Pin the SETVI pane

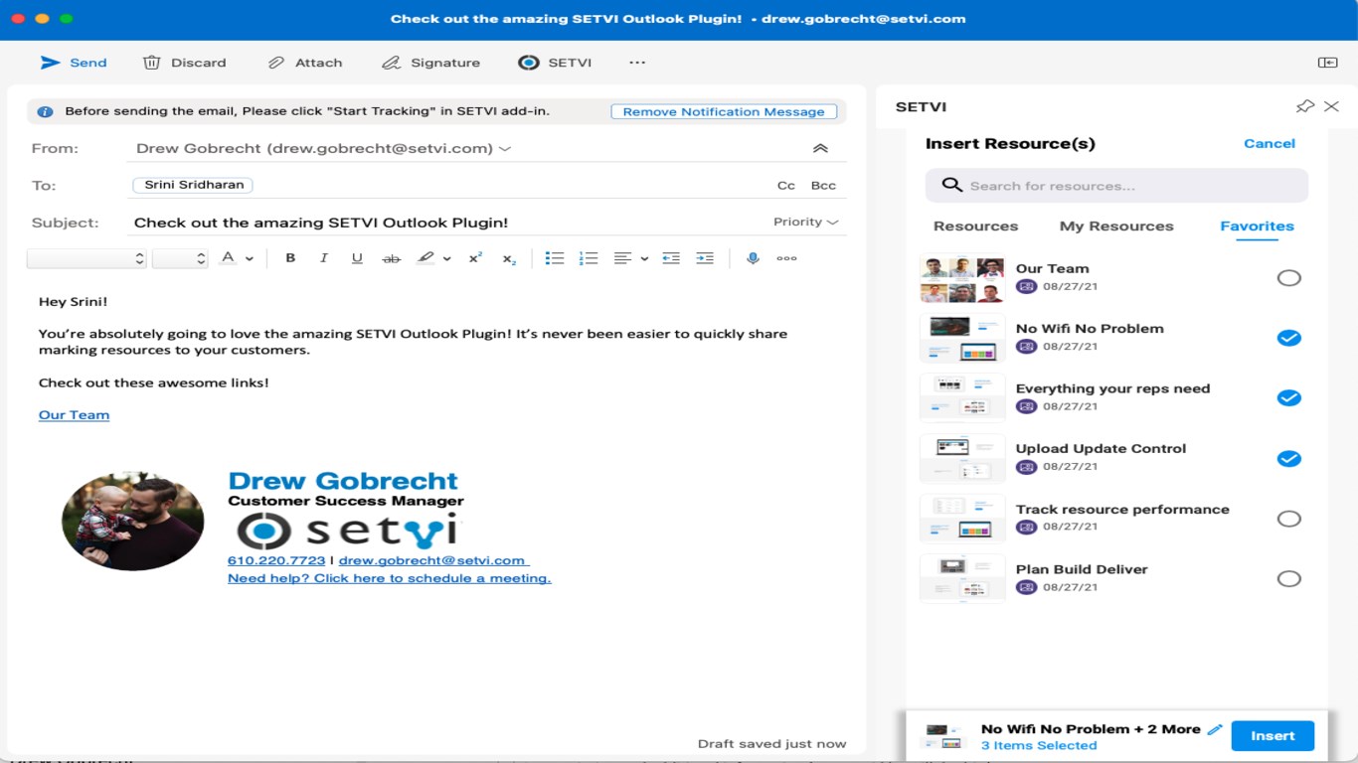click(1305, 106)
